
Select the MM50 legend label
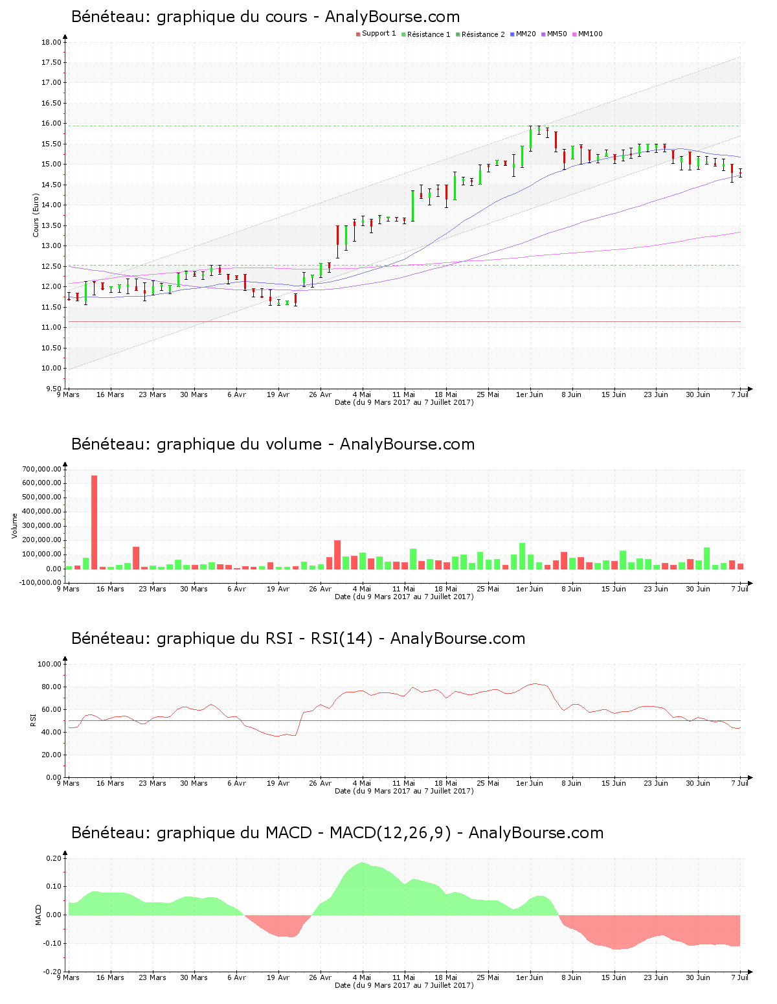pos(557,34)
